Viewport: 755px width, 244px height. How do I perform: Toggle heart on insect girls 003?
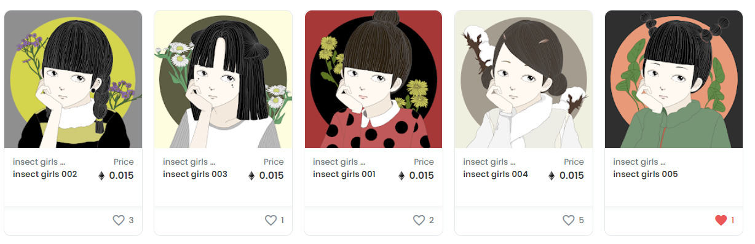point(271,220)
